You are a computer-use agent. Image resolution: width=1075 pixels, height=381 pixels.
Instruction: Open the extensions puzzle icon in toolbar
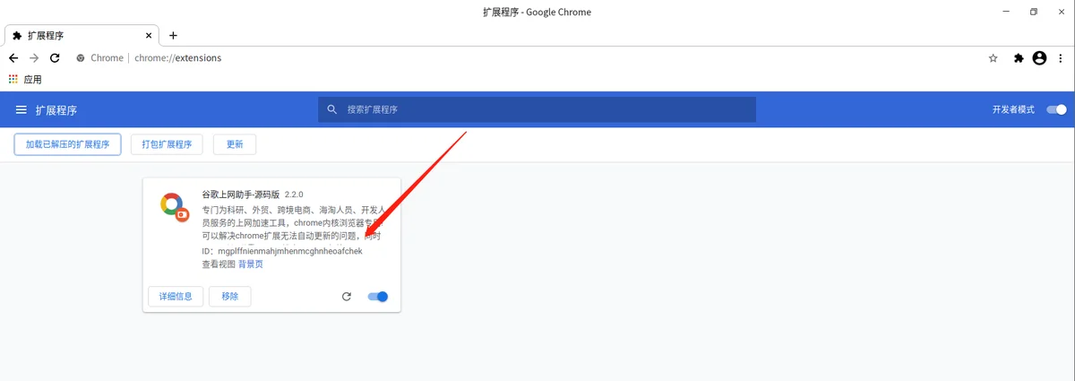tap(1019, 58)
